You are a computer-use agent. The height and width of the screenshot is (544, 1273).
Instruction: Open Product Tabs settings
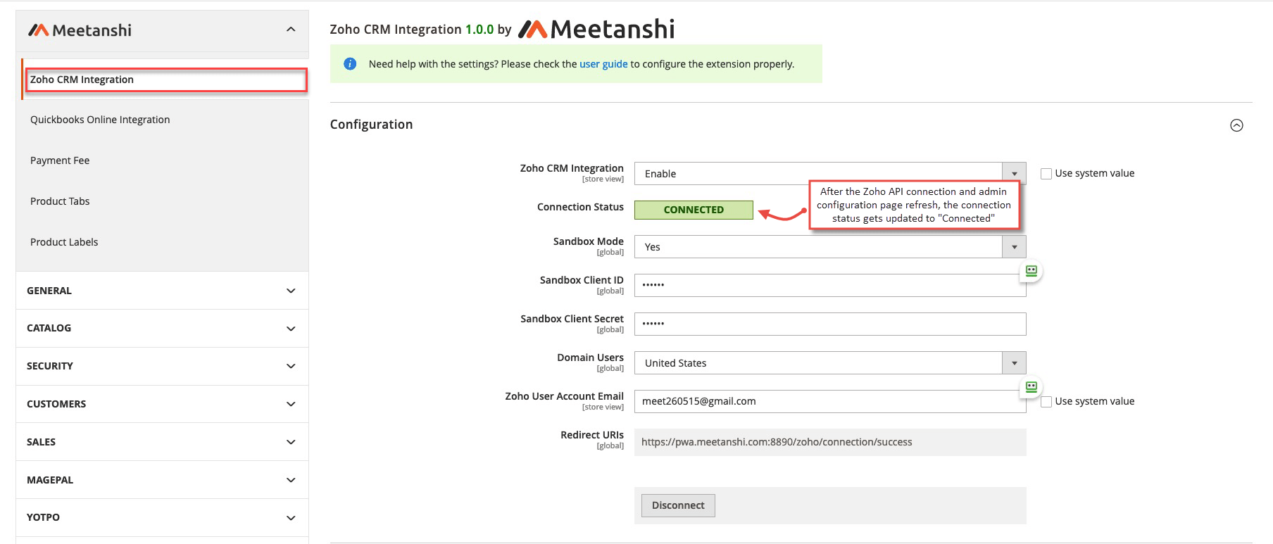60,201
